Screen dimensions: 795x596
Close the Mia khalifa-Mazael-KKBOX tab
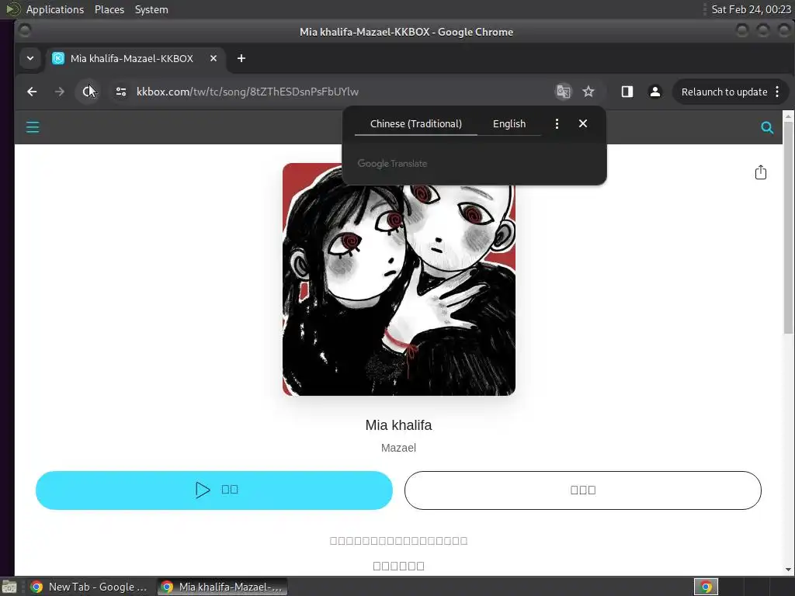tap(214, 58)
